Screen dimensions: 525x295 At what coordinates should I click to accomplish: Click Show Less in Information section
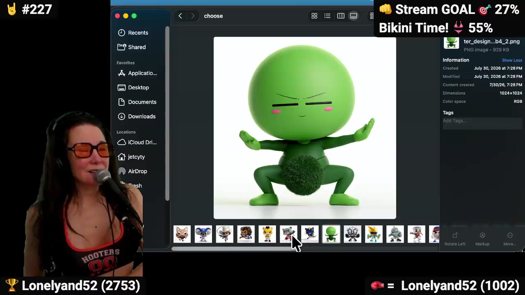tap(512, 60)
